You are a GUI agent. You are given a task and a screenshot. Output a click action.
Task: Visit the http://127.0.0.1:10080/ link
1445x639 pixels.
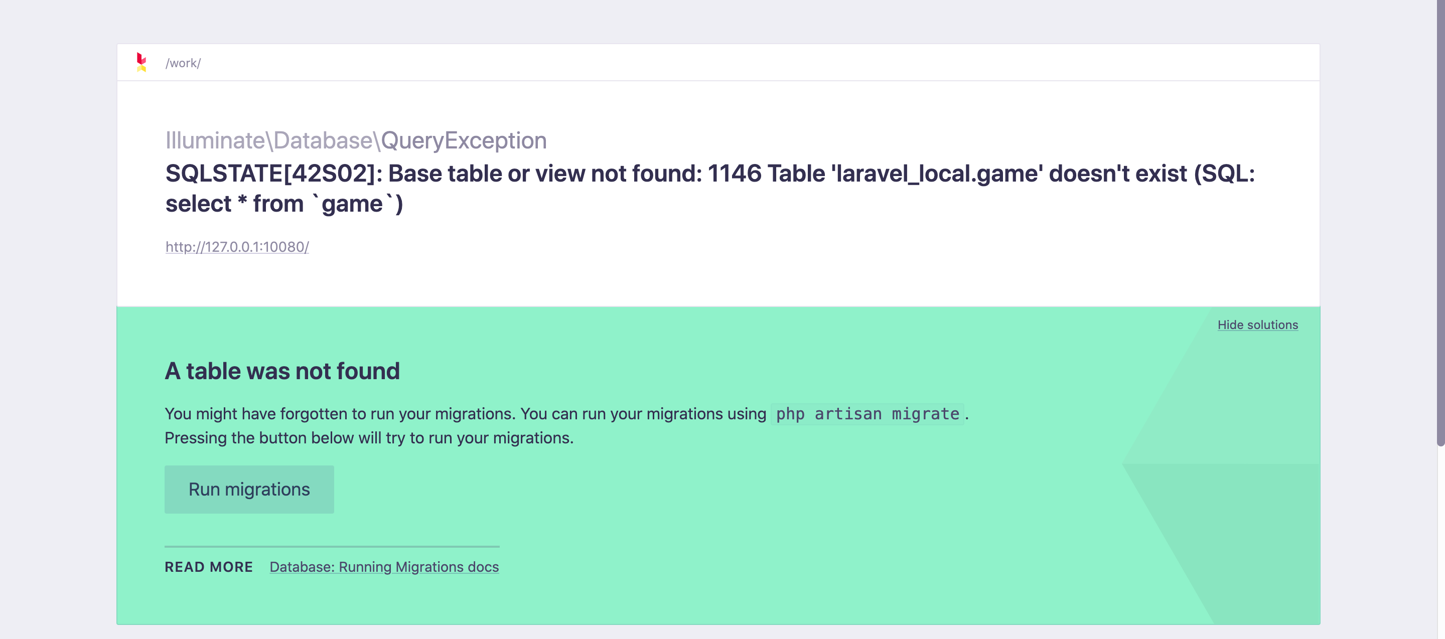point(236,247)
